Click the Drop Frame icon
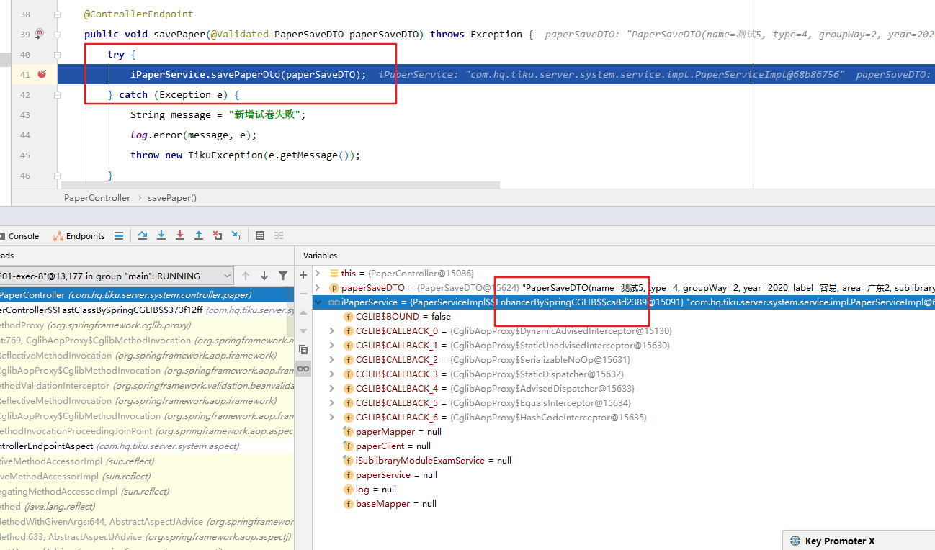 (x=218, y=235)
